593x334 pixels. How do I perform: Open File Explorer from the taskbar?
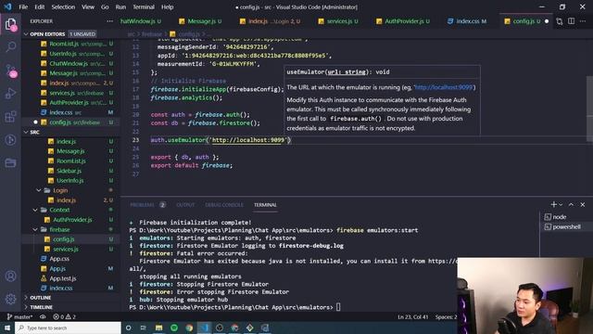[x=158, y=328]
